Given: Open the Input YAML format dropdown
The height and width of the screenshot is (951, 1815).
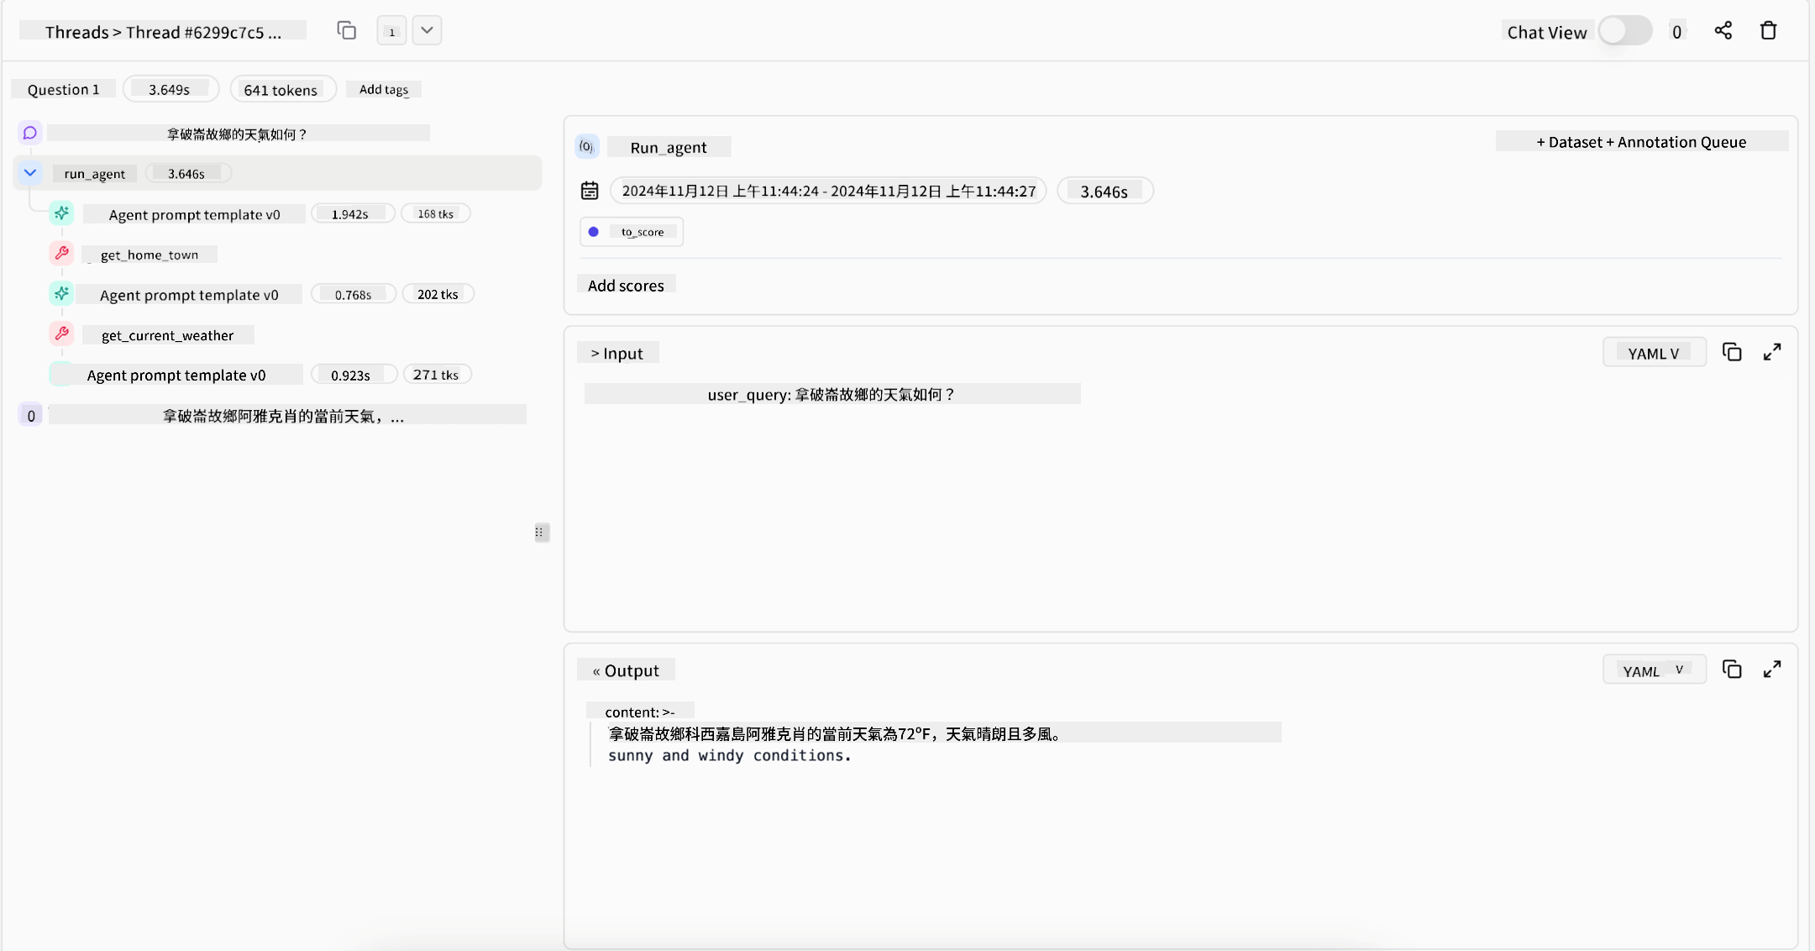Looking at the screenshot, I should pyautogui.click(x=1654, y=353).
